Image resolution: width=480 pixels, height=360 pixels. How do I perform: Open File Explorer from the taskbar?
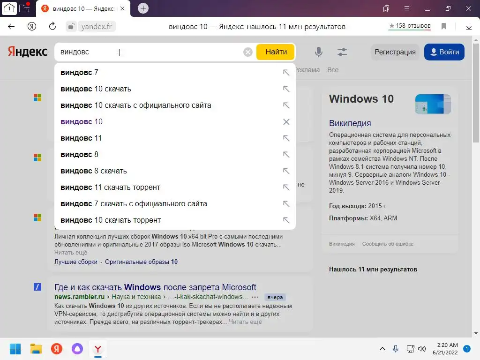click(36, 349)
